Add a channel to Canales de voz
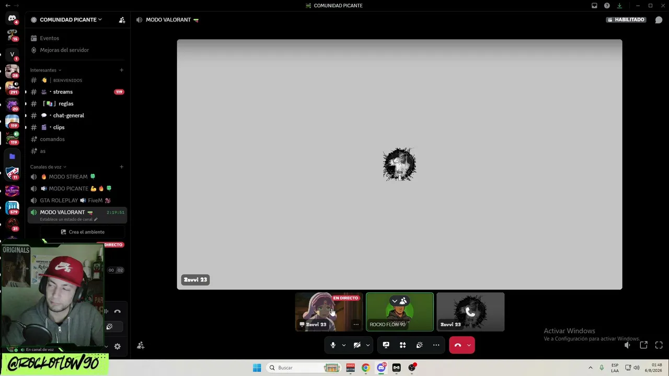 [x=121, y=167]
